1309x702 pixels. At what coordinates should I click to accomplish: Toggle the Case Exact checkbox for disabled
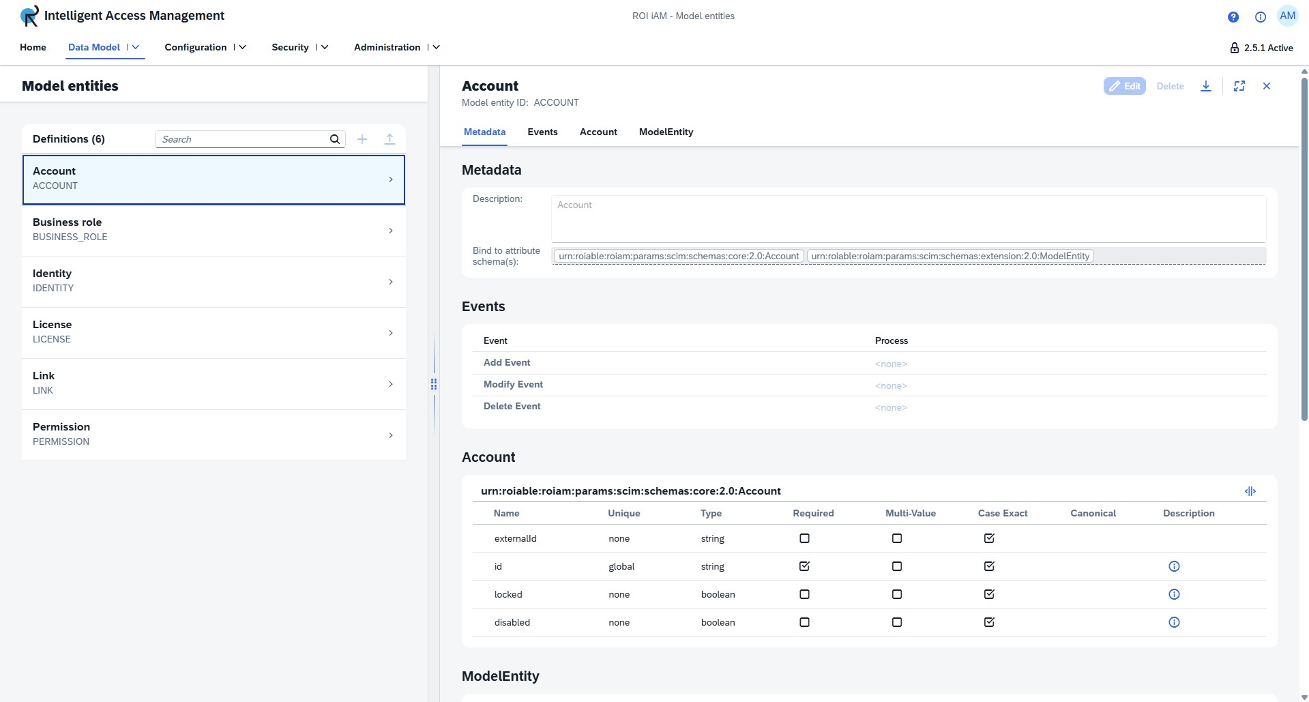point(989,622)
